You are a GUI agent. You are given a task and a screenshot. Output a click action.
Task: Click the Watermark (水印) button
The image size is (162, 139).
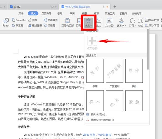(88, 23)
